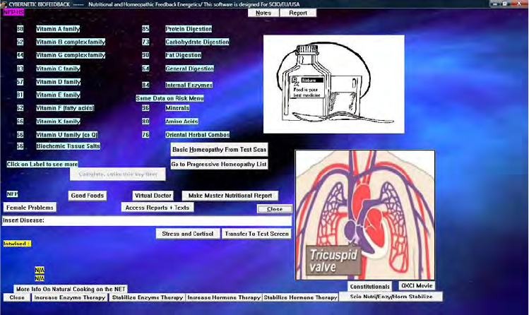Image resolution: width=529 pixels, height=315 pixels.
Task: Click Make Master Nutritional Report
Action: coord(230,196)
